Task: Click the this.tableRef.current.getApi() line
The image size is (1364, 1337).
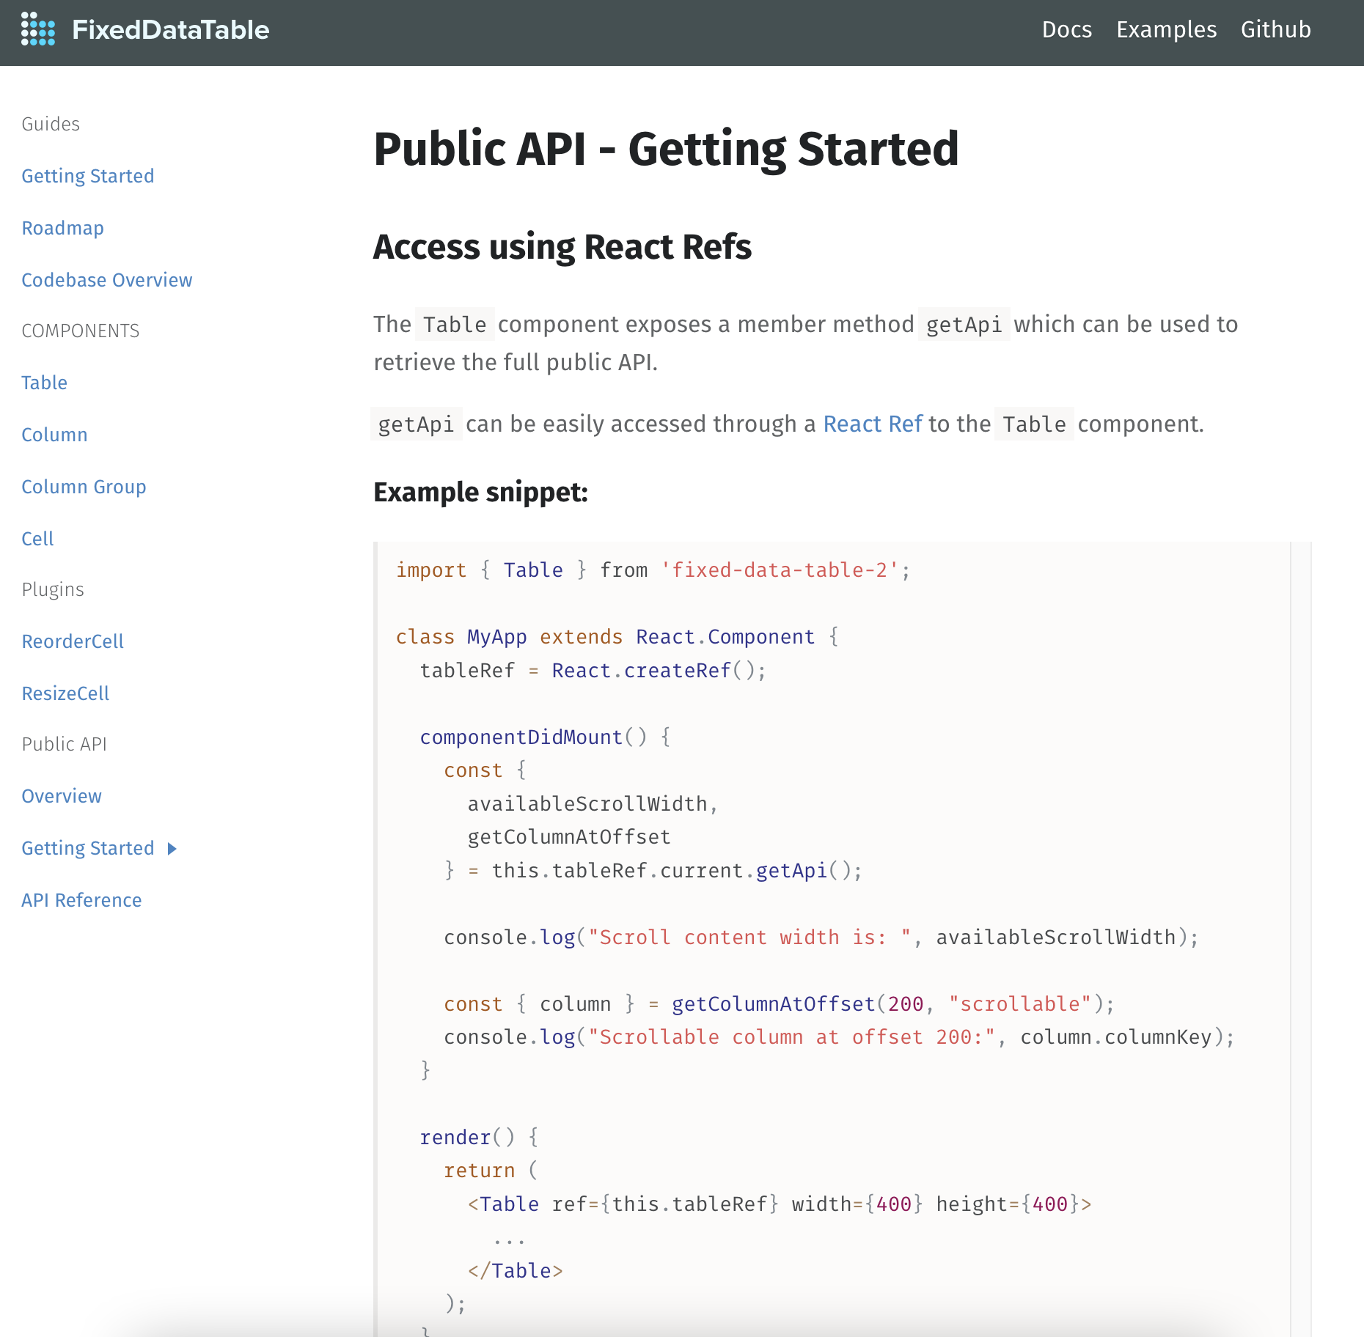Action: click(653, 871)
